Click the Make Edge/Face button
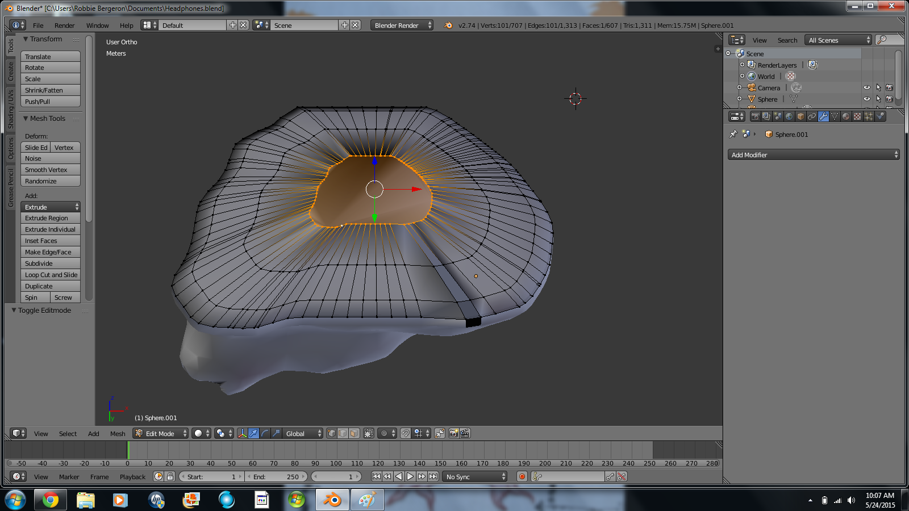Screen dimensions: 909x511 (51, 252)
